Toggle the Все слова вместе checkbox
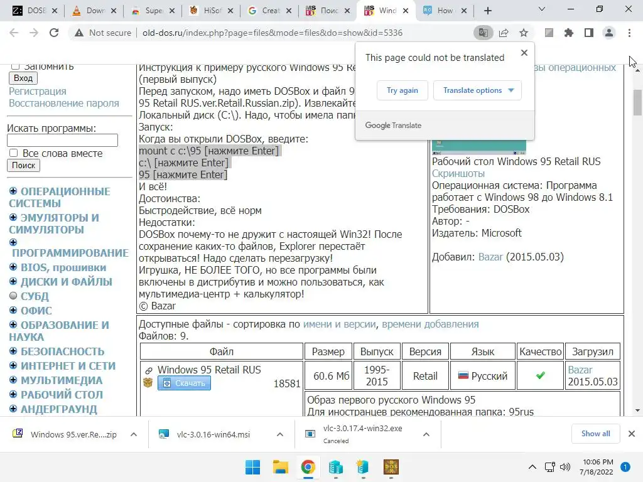Image resolution: width=643 pixels, height=482 pixels. pos(14,153)
